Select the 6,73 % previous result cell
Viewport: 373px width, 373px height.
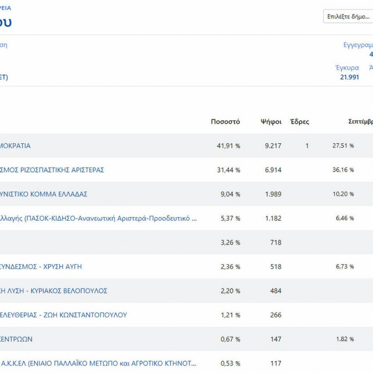345,267
